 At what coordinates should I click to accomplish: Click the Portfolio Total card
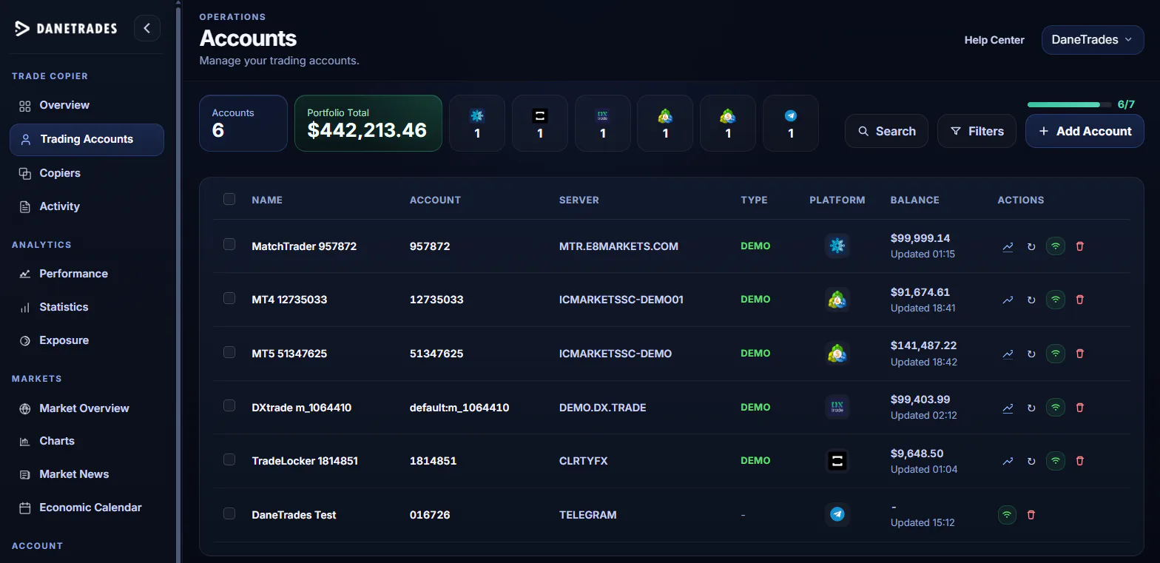368,124
